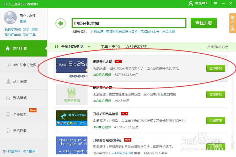Click provider link w1406749599

pos(122,153)
